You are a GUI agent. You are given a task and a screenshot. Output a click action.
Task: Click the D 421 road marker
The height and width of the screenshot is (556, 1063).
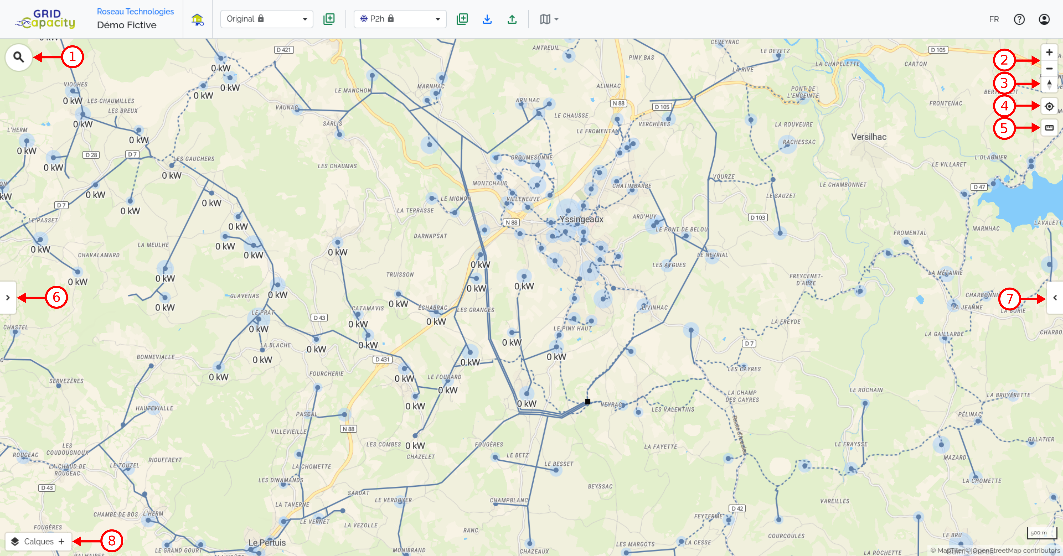point(284,50)
